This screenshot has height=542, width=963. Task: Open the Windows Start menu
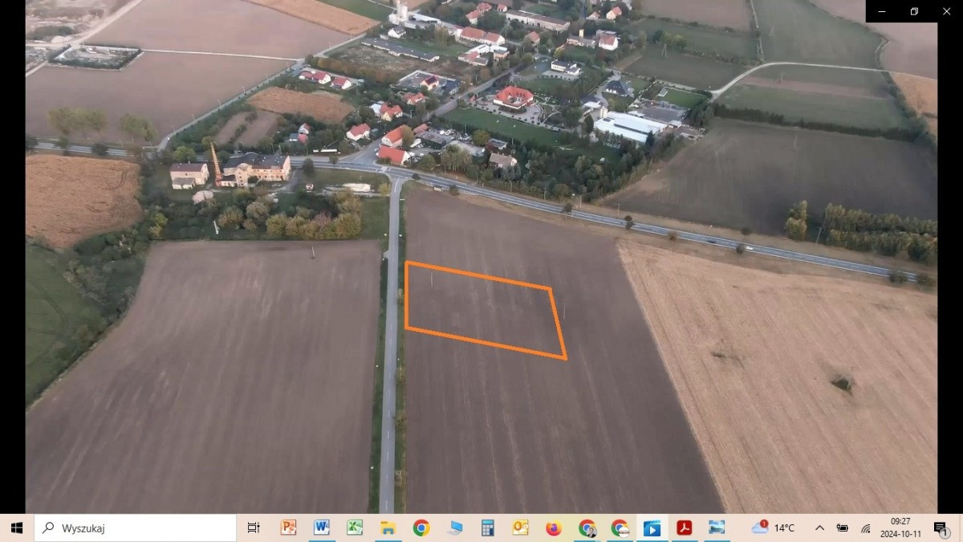coord(17,528)
